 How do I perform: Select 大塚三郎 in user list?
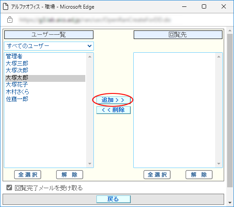(x=17, y=63)
